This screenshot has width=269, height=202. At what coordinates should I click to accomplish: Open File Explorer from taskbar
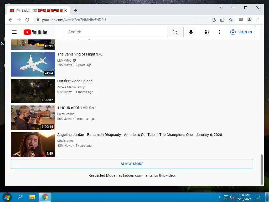coord(32,197)
